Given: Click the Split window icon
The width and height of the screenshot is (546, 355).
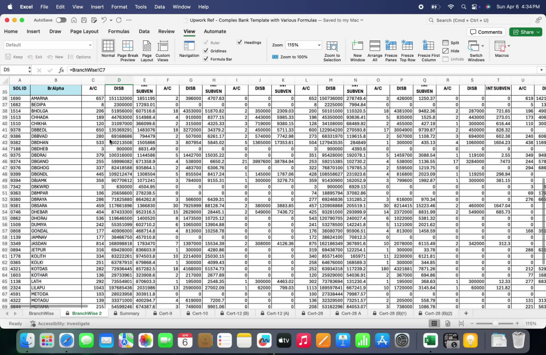Looking at the screenshot, I should point(446,43).
